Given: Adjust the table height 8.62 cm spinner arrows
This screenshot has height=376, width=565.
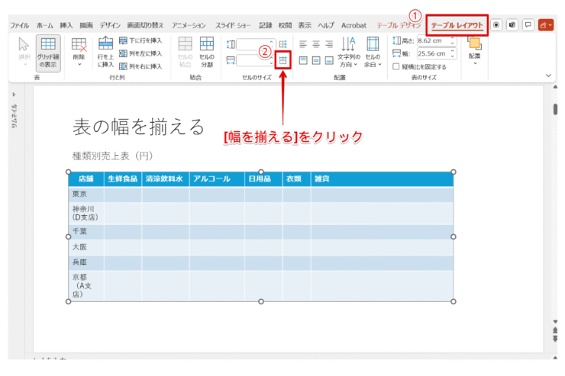Looking at the screenshot, I should [453, 40].
